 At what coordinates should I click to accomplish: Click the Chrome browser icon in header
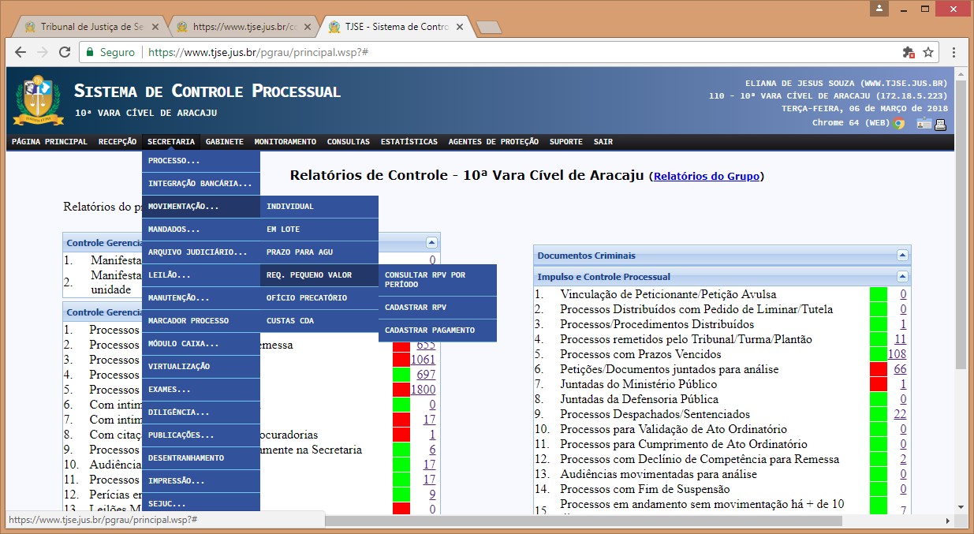(x=899, y=123)
